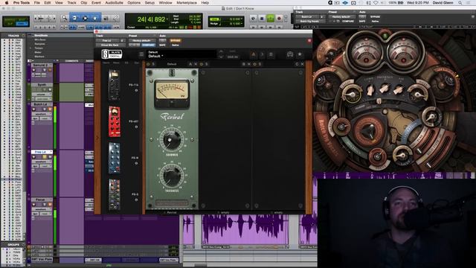Click the Revival Thickness knob
The width and height of the screenshot is (476, 268).
(171, 176)
